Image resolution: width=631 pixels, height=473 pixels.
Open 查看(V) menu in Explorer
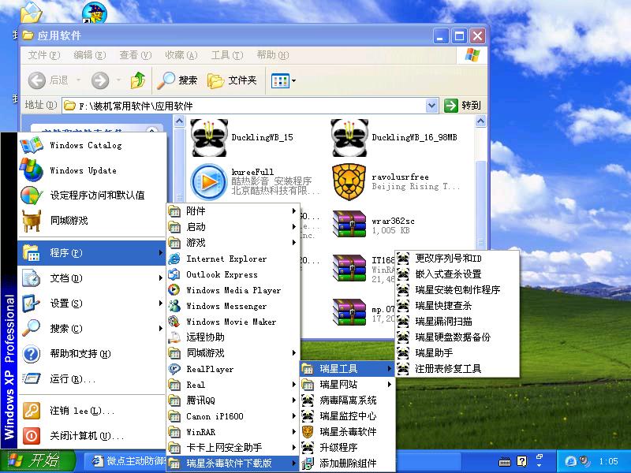click(x=135, y=55)
